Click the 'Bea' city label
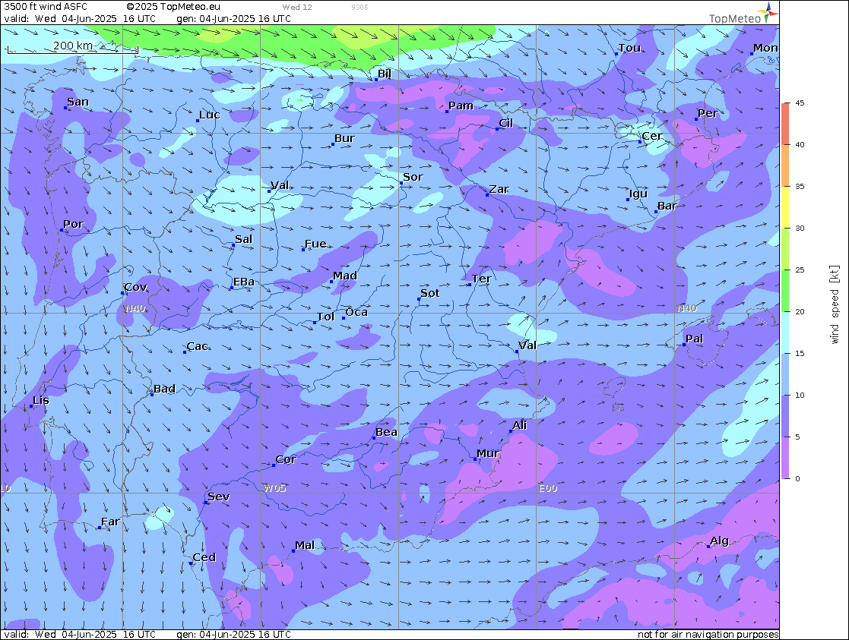 coord(387,432)
